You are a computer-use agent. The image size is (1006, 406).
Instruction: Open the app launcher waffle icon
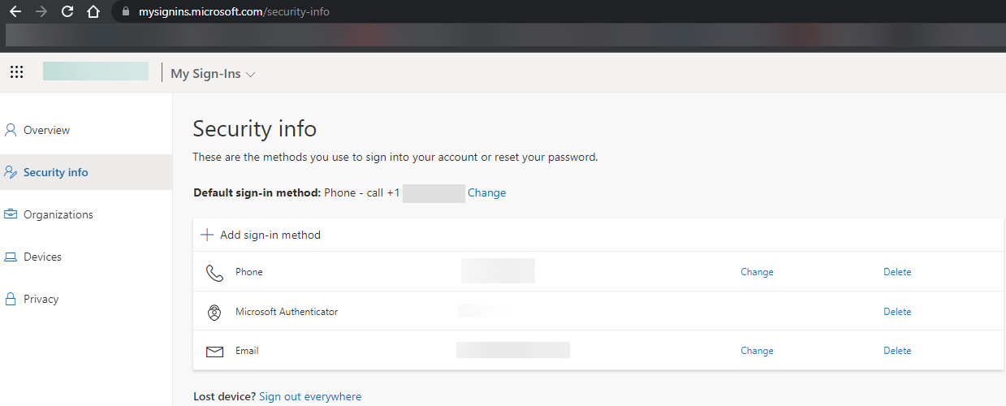pos(16,72)
